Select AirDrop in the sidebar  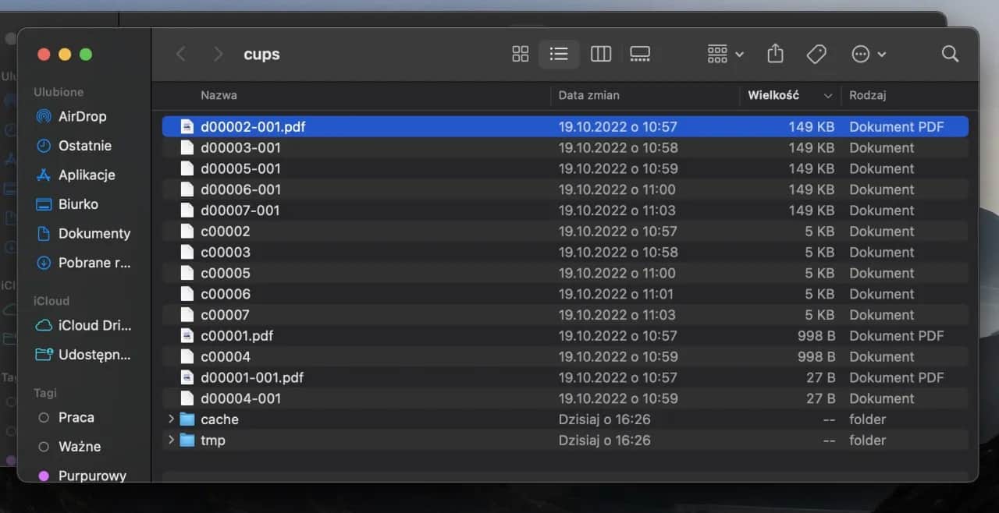point(82,116)
